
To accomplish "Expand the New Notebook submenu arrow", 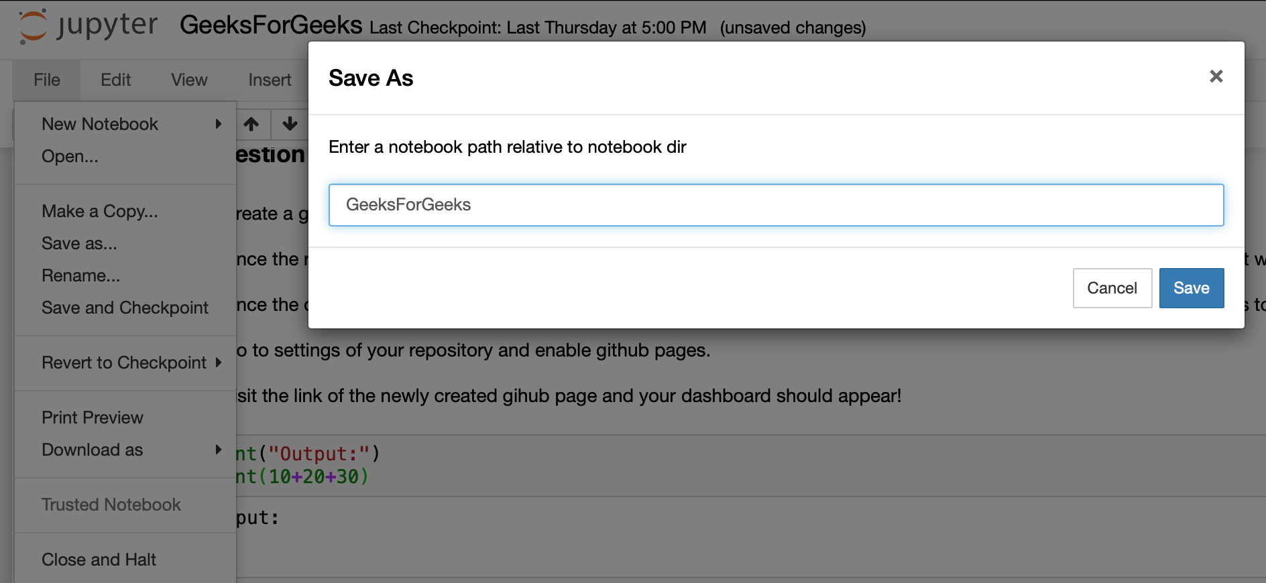I will 218,124.
